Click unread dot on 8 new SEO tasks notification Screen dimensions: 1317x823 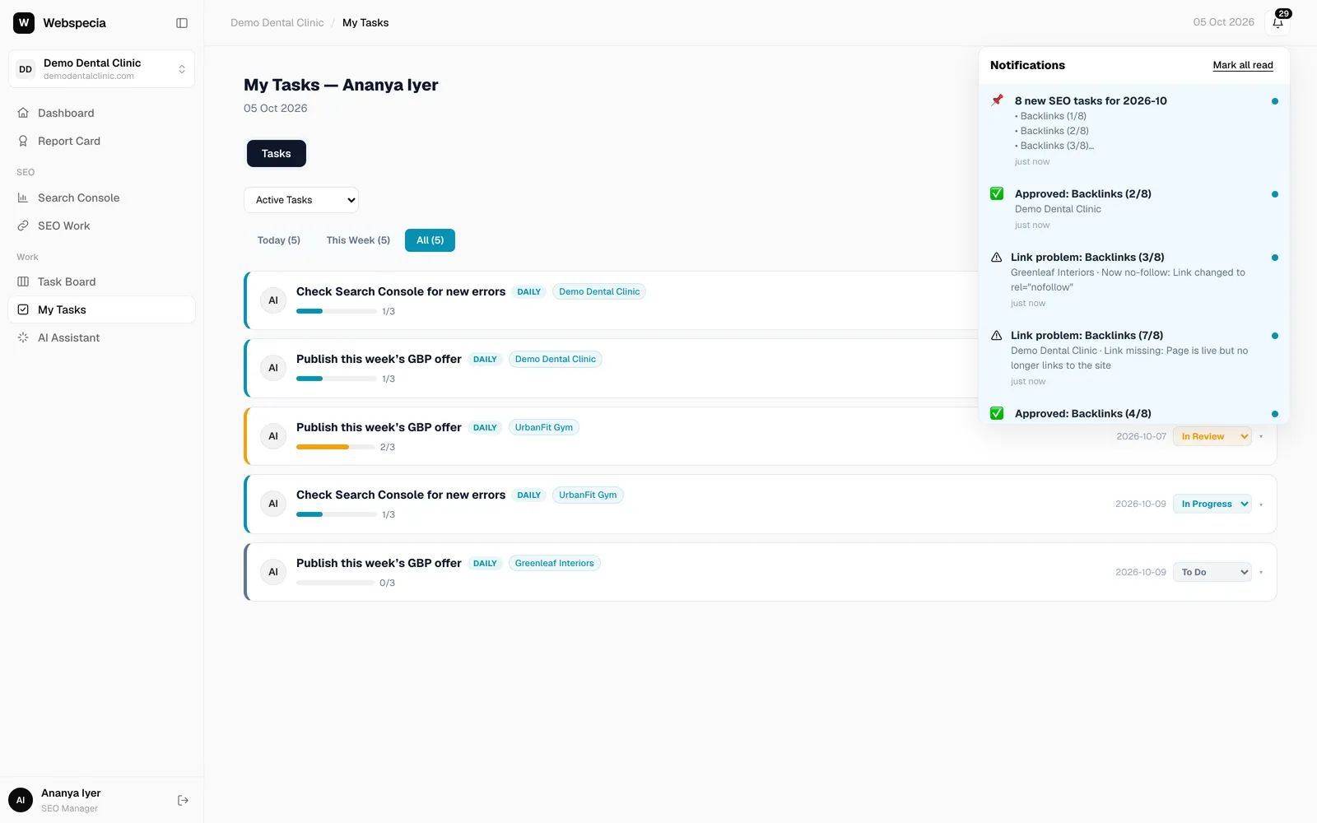pos(1275,101)
